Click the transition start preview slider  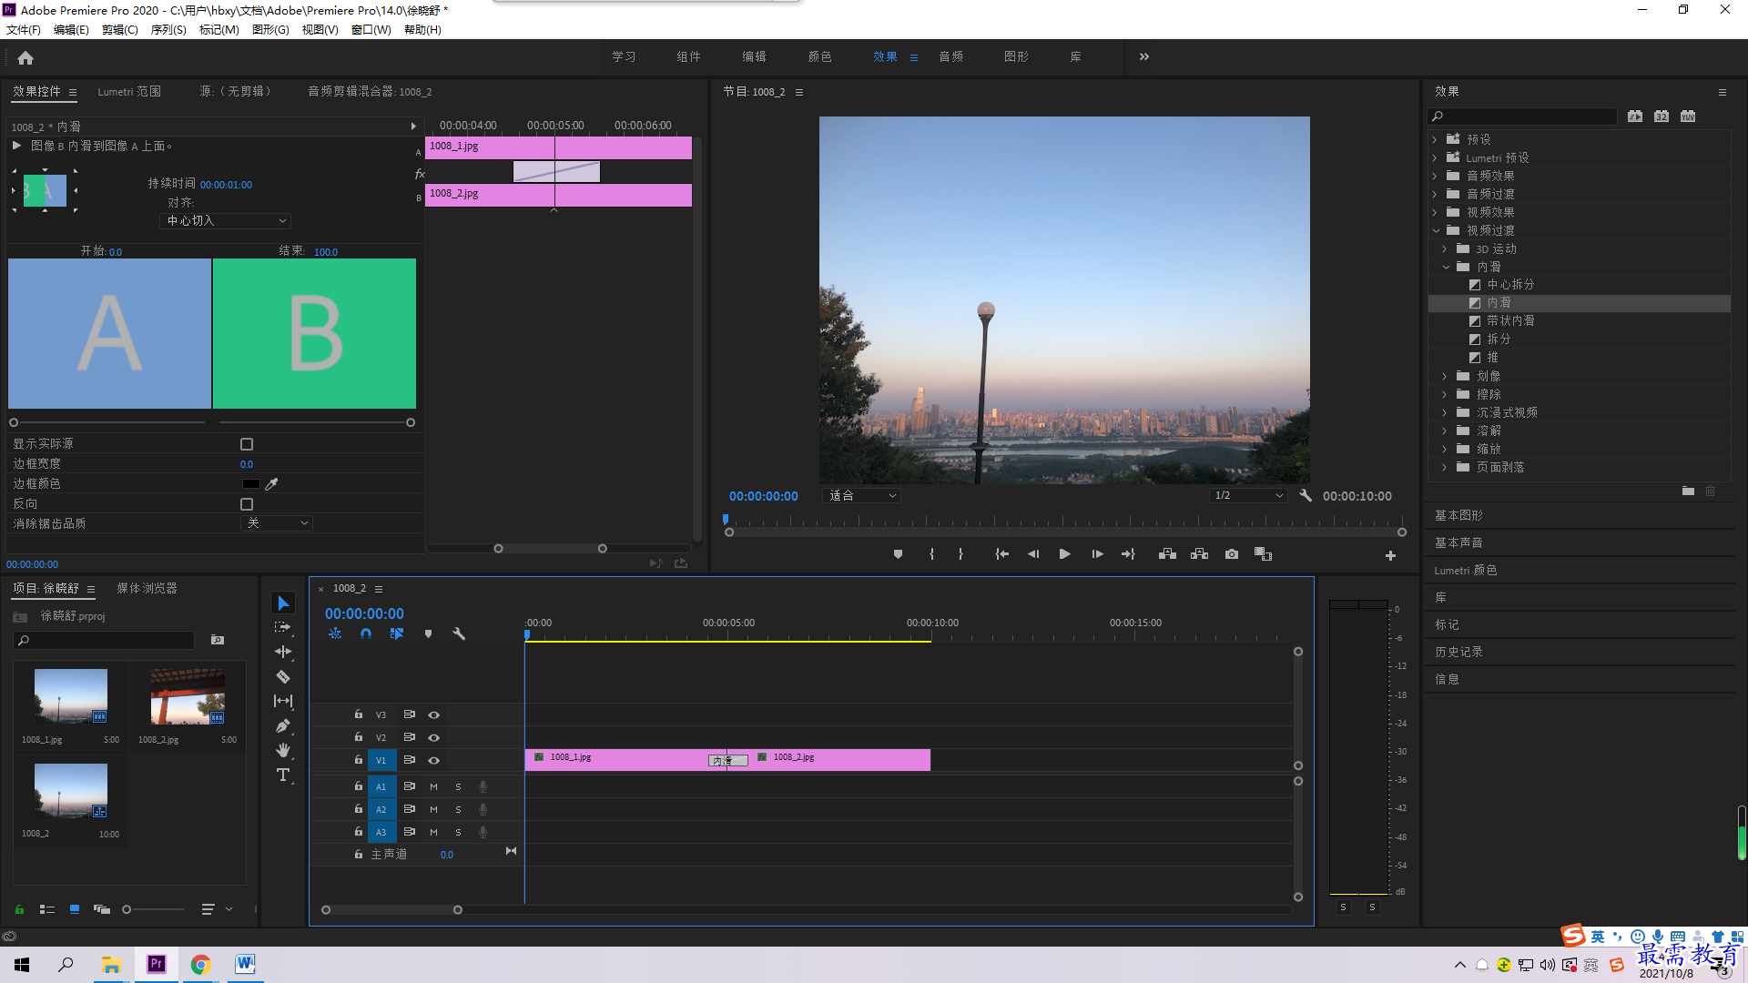14,423
